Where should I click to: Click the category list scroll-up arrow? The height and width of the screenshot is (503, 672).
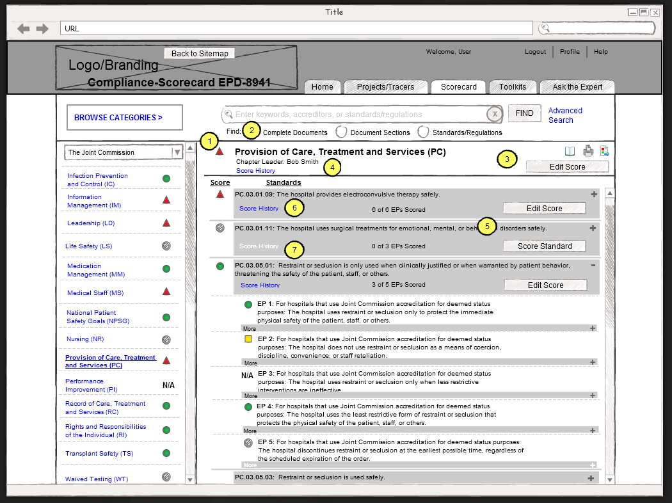(x=190, y=148)
